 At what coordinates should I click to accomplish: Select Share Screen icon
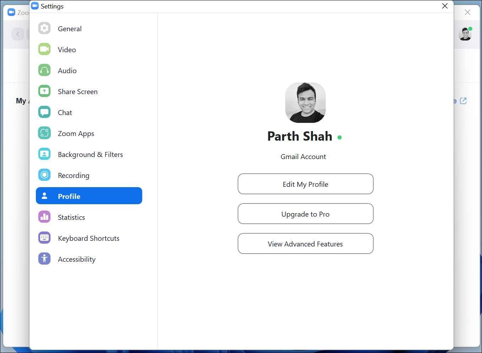(44, 91)
